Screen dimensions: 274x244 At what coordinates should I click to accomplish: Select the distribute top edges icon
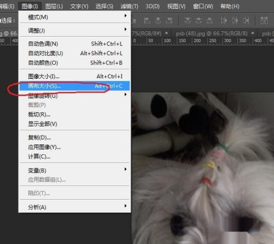(x=187, y=21)
